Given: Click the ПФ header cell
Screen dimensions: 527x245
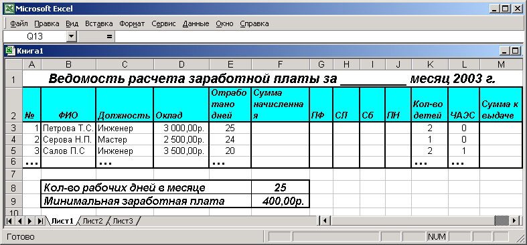Looking at the screenshot, I should 321,104.
